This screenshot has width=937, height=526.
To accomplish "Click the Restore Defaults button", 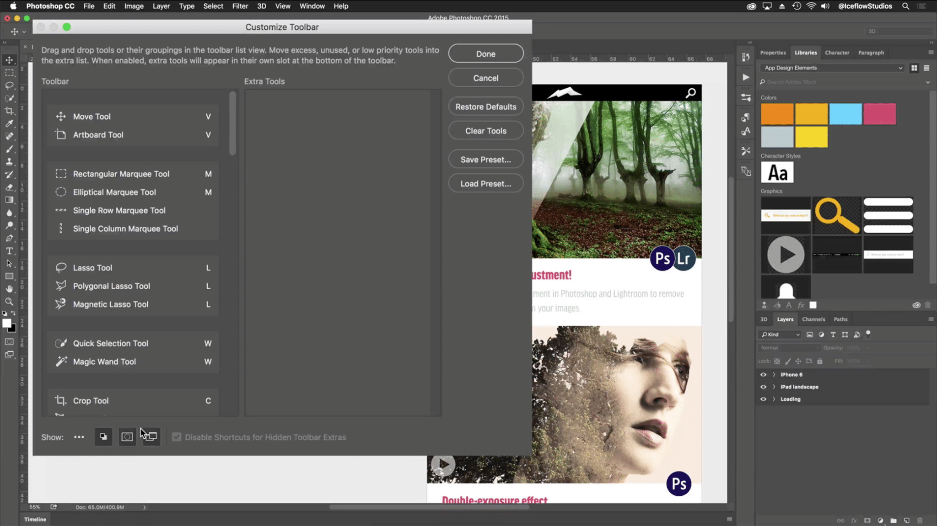I will point(486,107).
